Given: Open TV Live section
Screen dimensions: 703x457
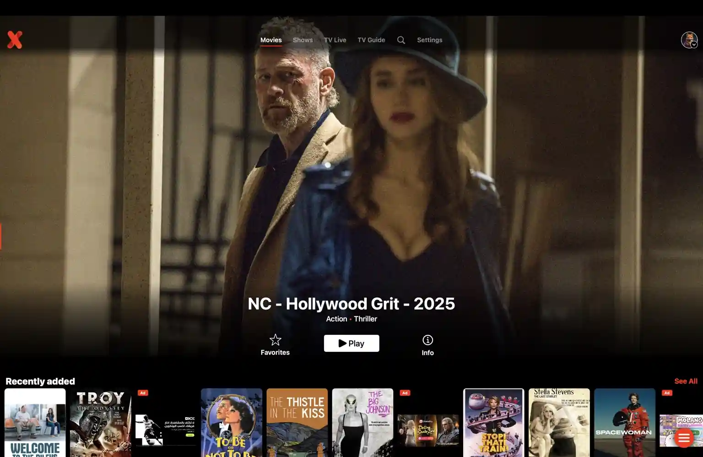Looking at the screenshot, I should click(335, 40).
